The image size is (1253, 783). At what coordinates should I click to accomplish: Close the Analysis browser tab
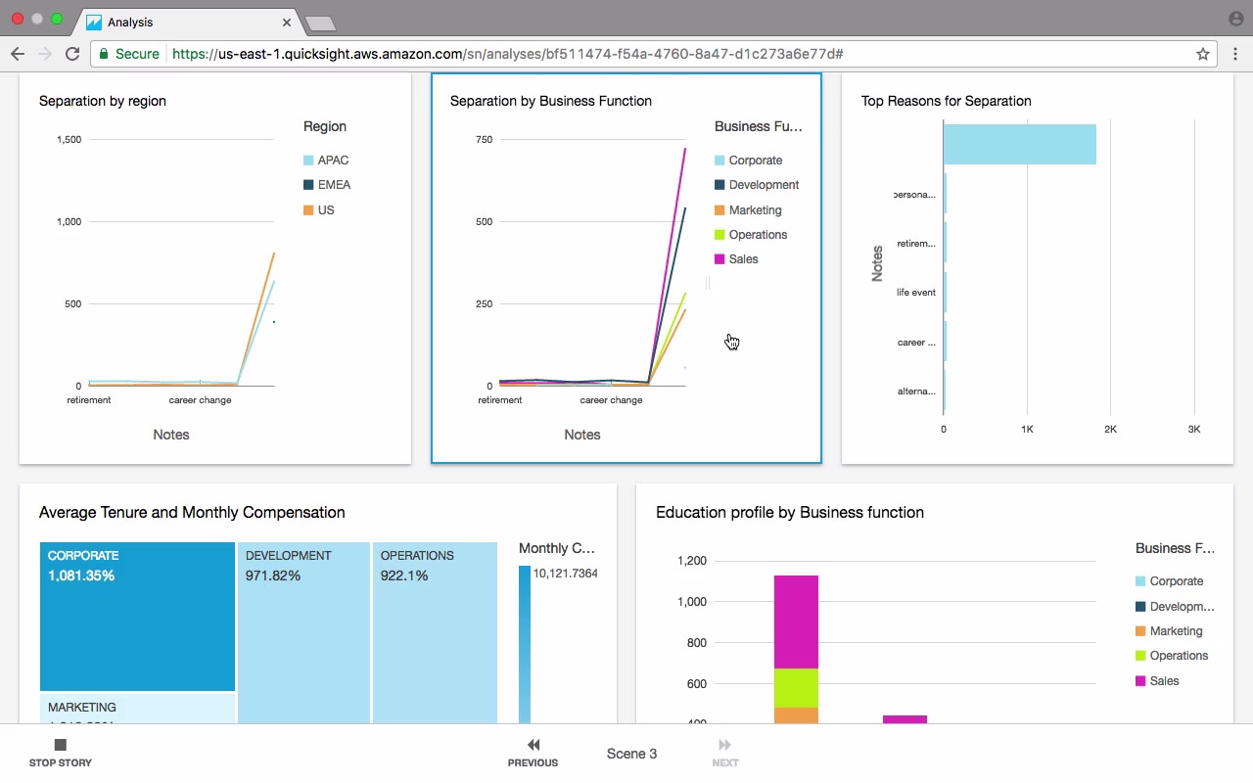[x=287, y=22]
